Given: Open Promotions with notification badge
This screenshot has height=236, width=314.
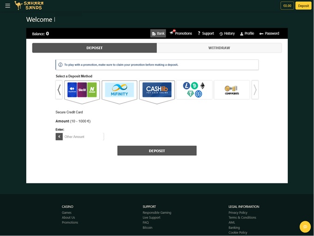Looking at the screenshot, I should pos(181,33).
